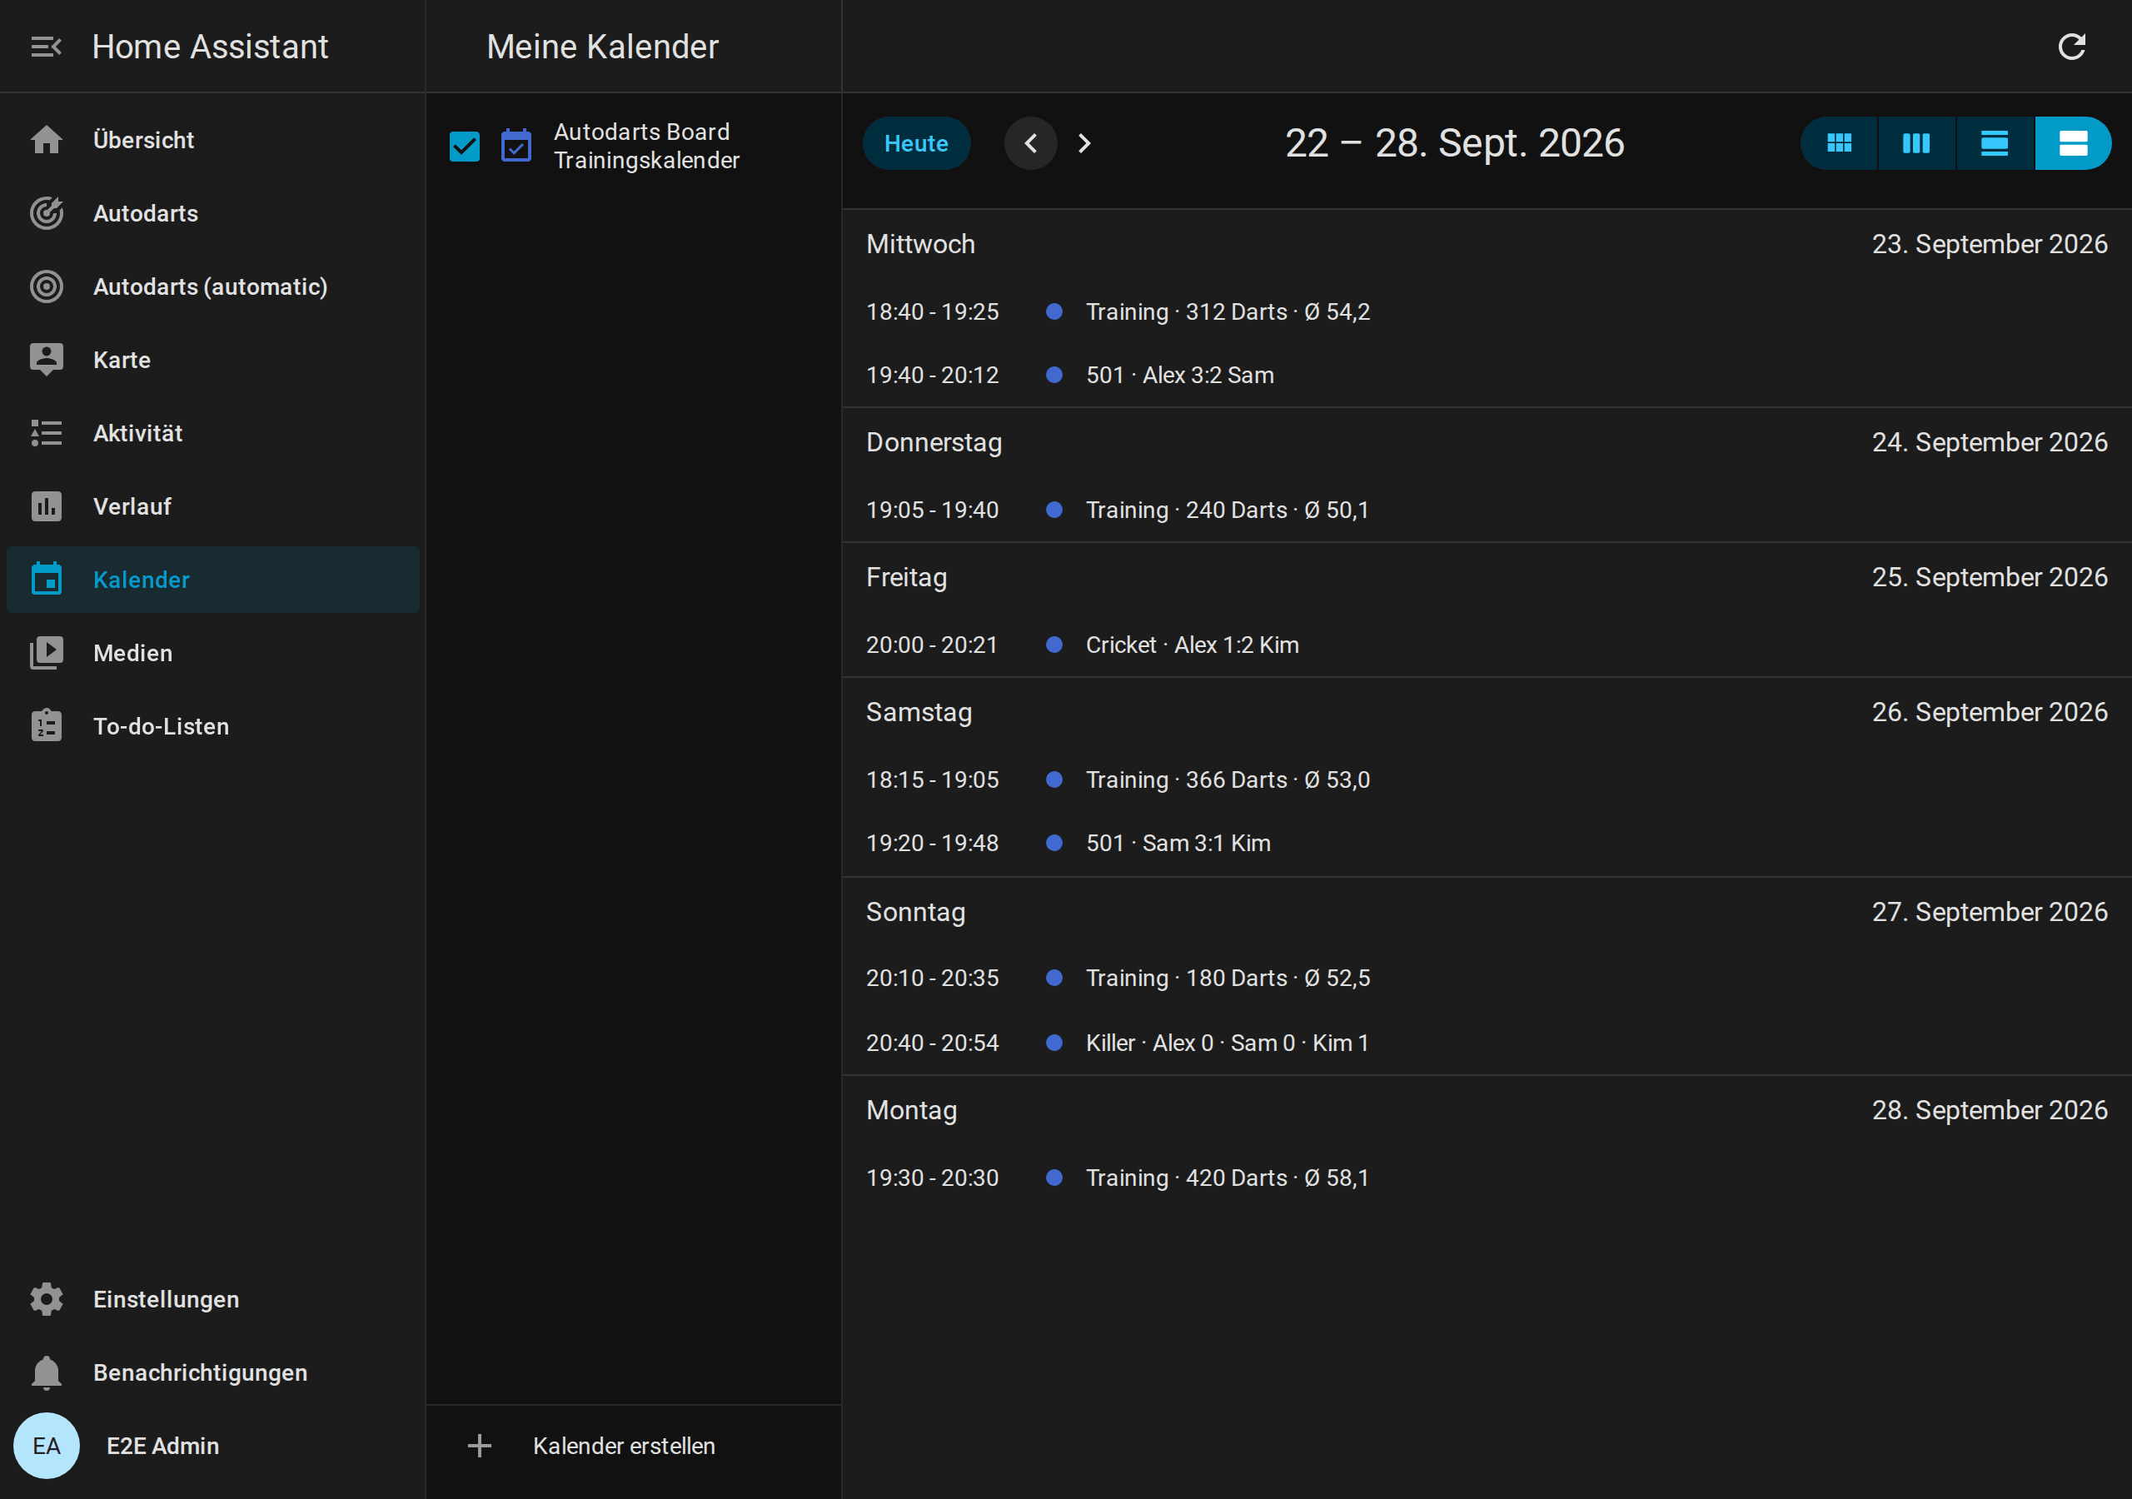This screenshot has height=1499, width=2132.
Task: Click date 26. September 2026
Action: (1989, 712)
